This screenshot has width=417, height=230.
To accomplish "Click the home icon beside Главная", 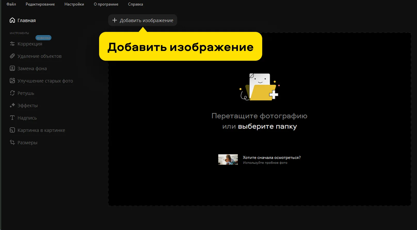I will [x=12, y=20].
